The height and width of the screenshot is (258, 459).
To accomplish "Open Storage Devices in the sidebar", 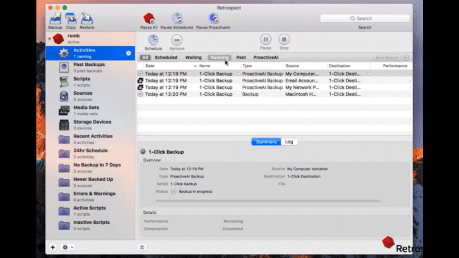I will pyautogui.click(x=90, y=125).
